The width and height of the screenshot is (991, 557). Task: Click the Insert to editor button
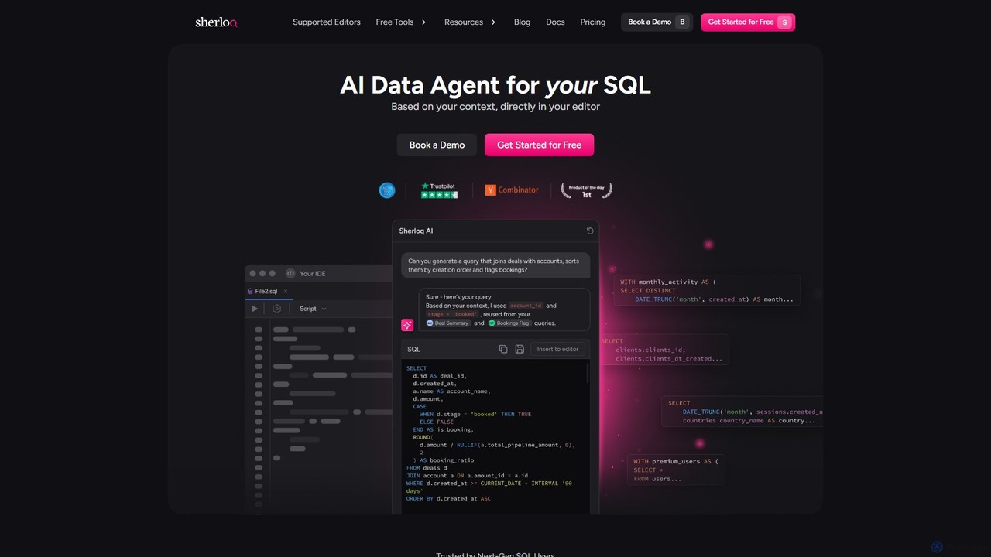click(x=557, y=350)
